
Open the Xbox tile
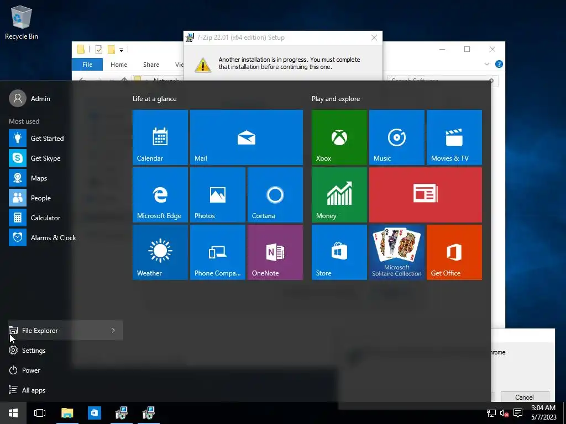[339, 137]
